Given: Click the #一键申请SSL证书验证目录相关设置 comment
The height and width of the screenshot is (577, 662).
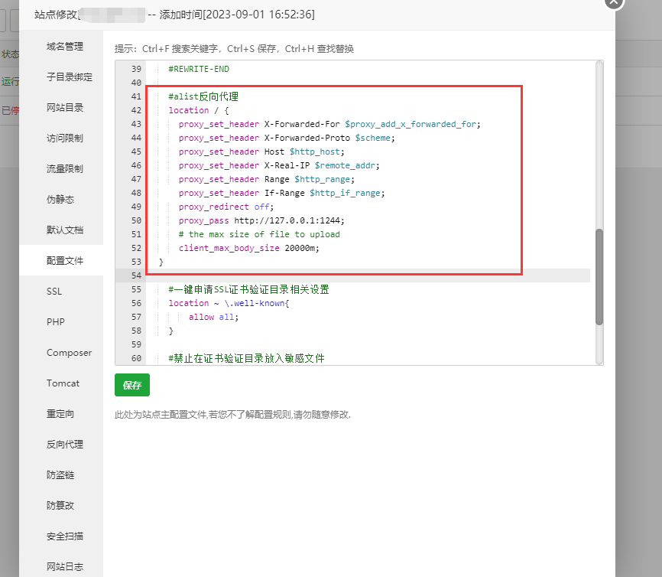Looking at the screenshot, I should [x=248, y=289].
